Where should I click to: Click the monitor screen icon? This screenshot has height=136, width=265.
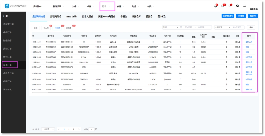coord(244,6)
